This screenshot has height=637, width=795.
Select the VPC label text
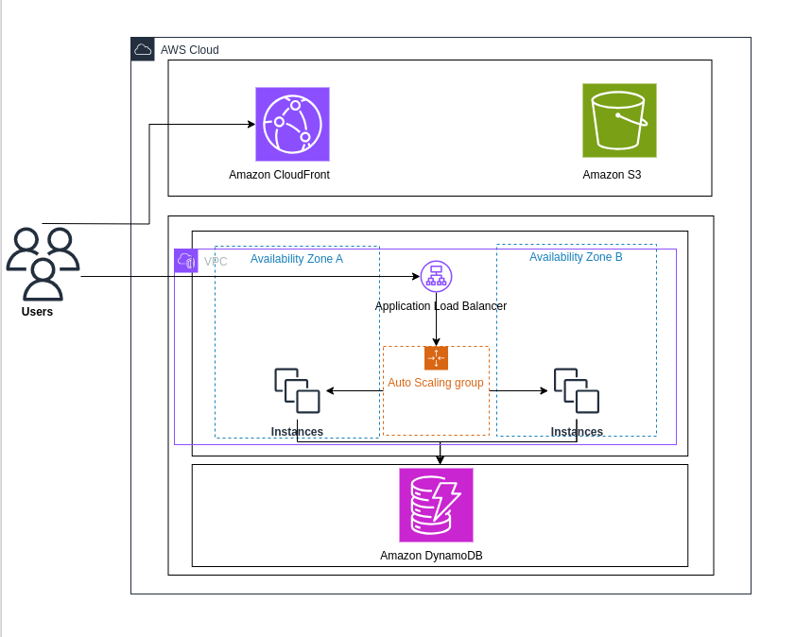point(216,262)
